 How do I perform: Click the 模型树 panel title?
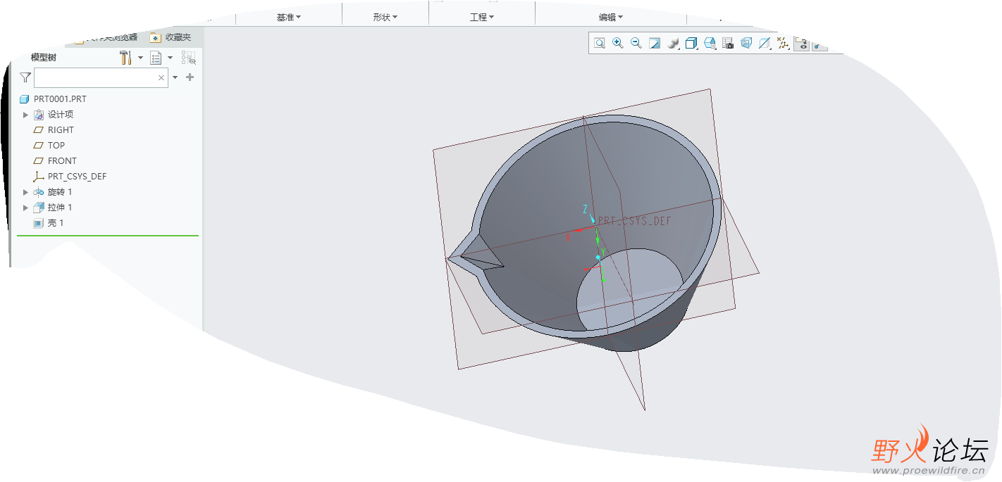43,58
